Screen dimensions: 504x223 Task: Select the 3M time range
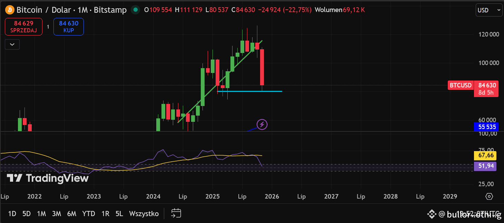click(57, 214)
